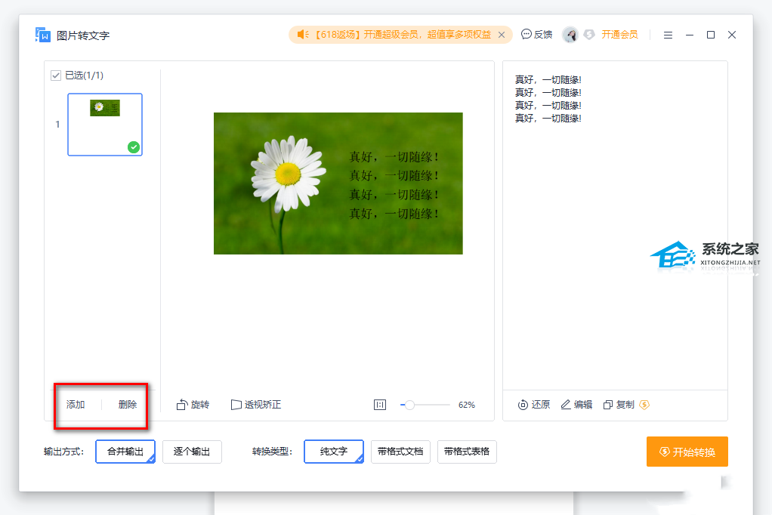Minimize the 图片转文字 window
This screenshot has width=772, height=515.
[x=689, y=35]
